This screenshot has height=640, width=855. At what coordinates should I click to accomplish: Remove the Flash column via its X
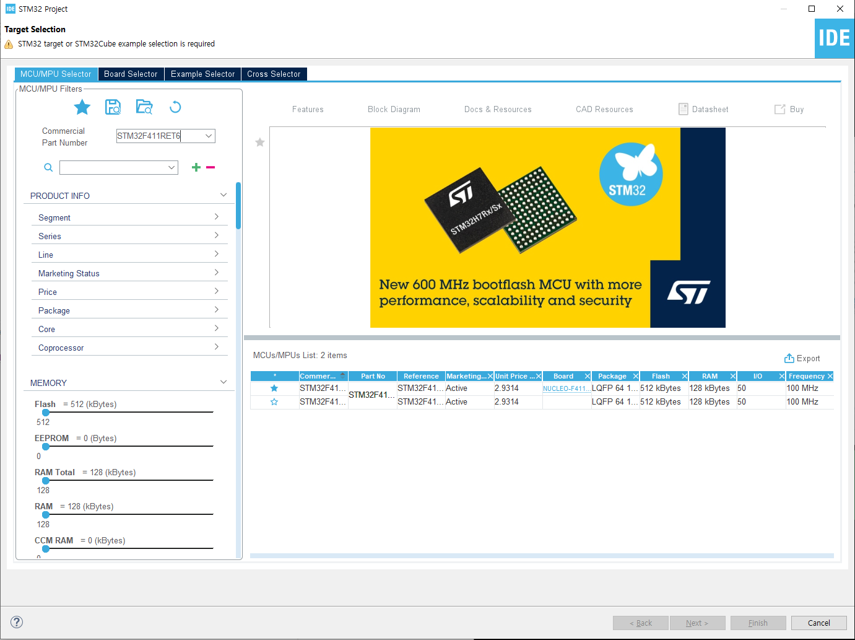(685, 376)
